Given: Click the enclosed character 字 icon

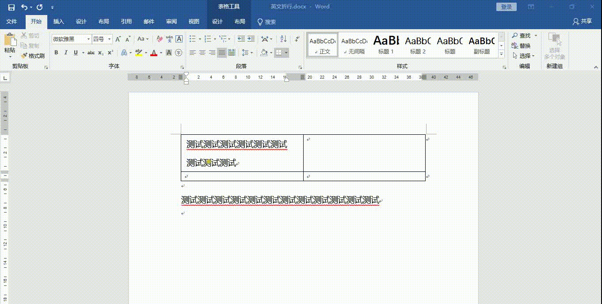Looking at the screenshot, I should pyautogui.click(x=179, y=53).
